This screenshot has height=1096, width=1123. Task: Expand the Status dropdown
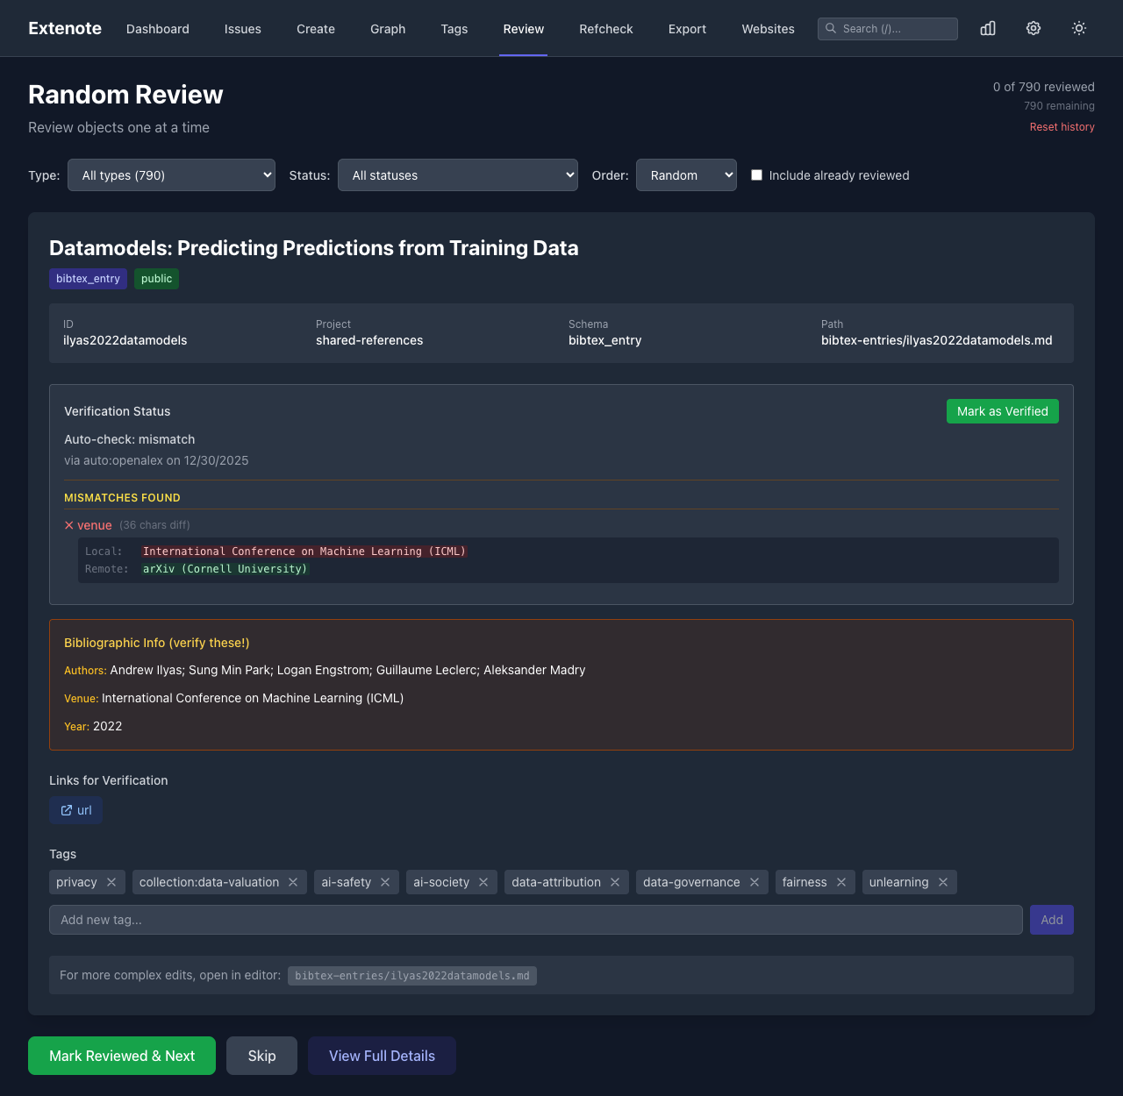click(457, 175)
